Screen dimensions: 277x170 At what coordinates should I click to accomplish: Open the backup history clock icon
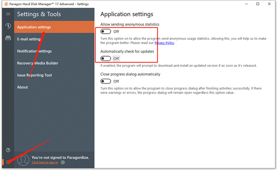8,26
